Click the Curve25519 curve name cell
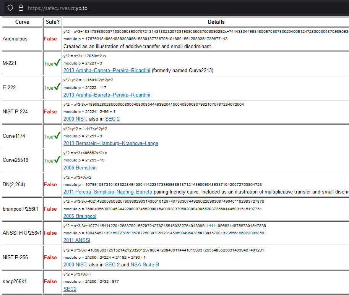 point(22,160)
